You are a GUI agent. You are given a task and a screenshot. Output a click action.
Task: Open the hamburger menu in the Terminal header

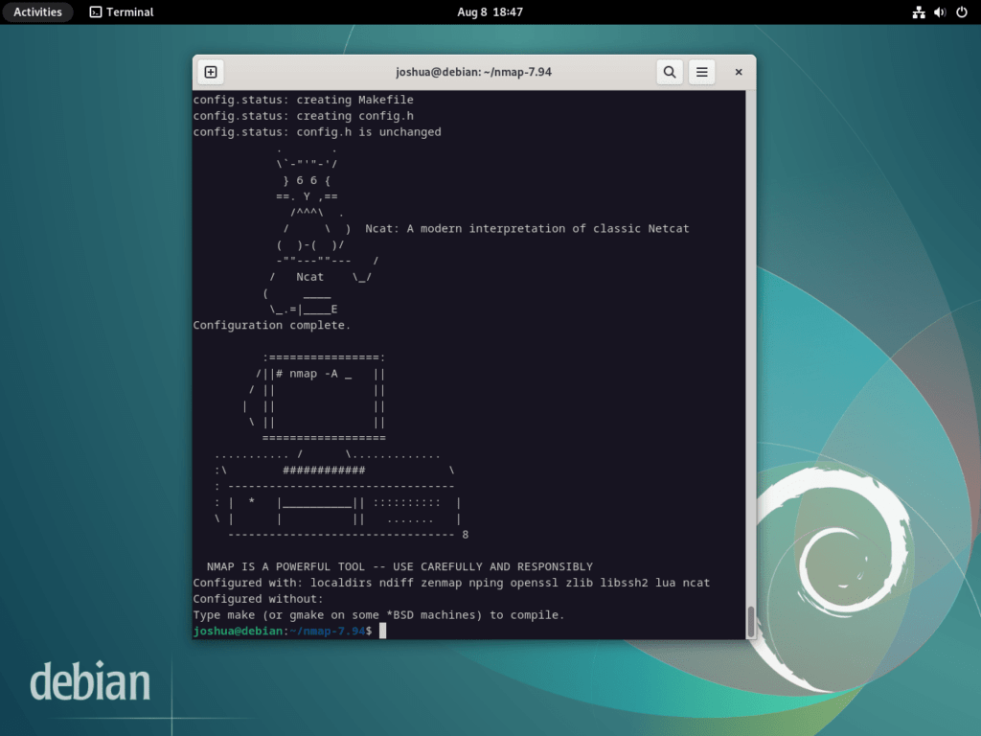pos(701,71)
